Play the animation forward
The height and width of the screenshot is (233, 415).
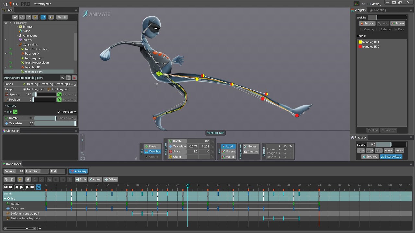22,187
